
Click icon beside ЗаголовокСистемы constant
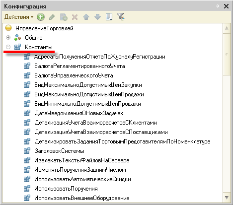pyautogui.click(x=27, y=151)
